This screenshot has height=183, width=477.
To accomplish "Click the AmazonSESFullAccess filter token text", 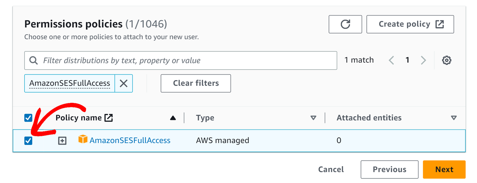I will pos(70,83).
